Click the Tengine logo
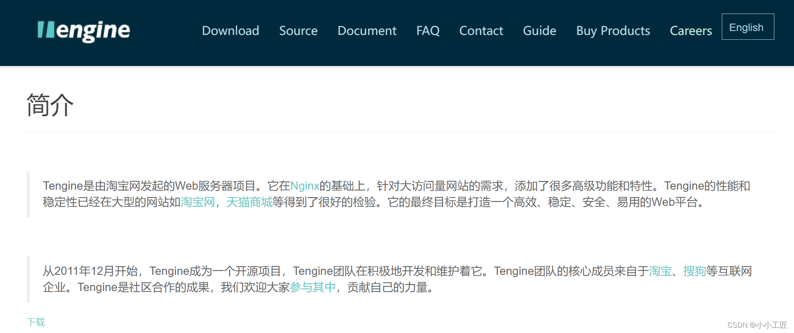 (84, 31)
